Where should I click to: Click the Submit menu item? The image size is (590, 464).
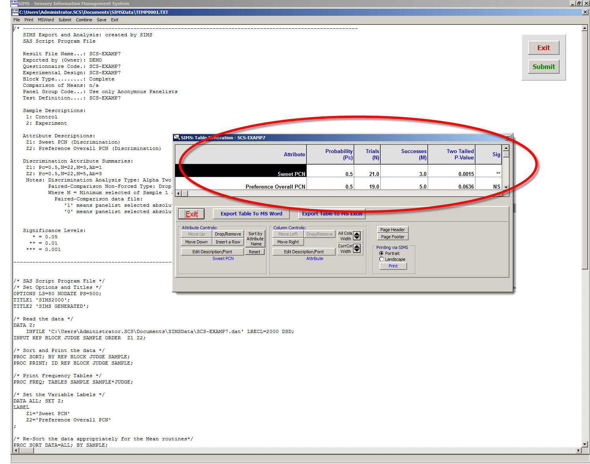(x=65, y=20)
